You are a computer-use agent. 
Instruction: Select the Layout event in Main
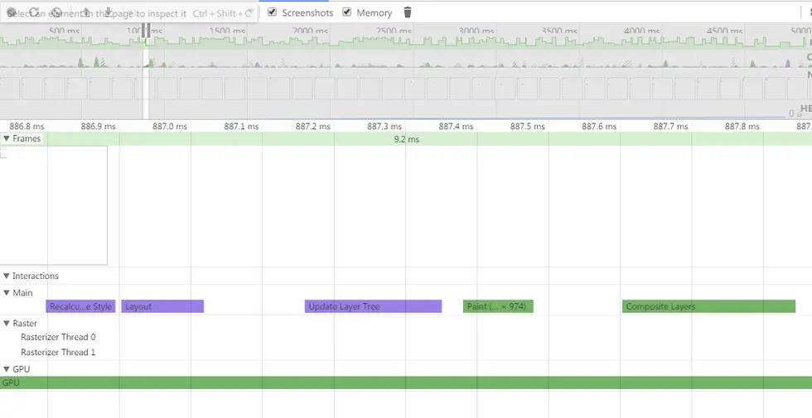pyautogui.click(x=162, y=306)
